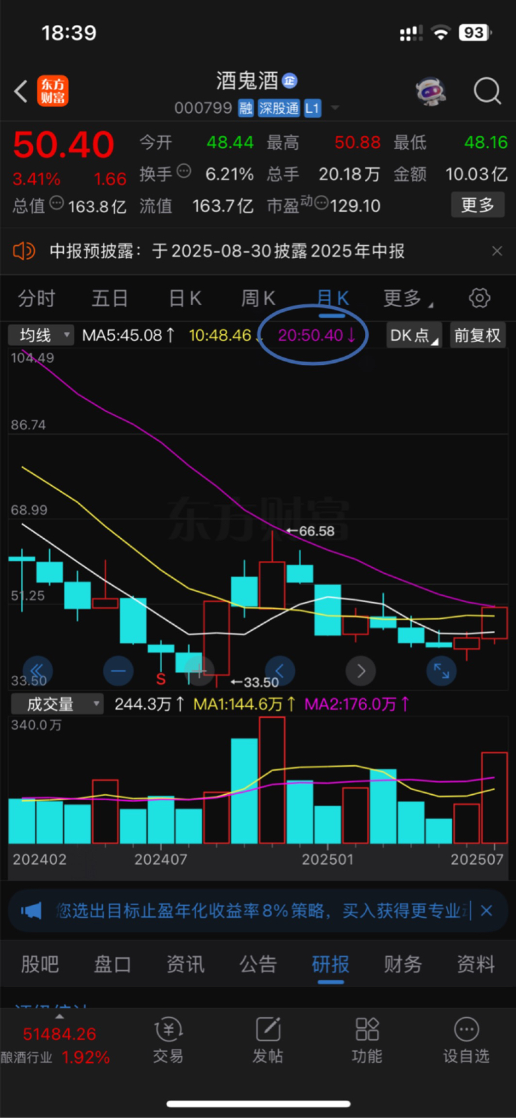The image size is (516, 1118).
Task: Tap the MA20 50.40 value
Action: tap(316, 335)
